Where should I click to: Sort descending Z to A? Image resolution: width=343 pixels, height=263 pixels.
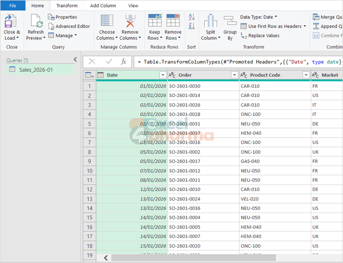click(192, 26)
